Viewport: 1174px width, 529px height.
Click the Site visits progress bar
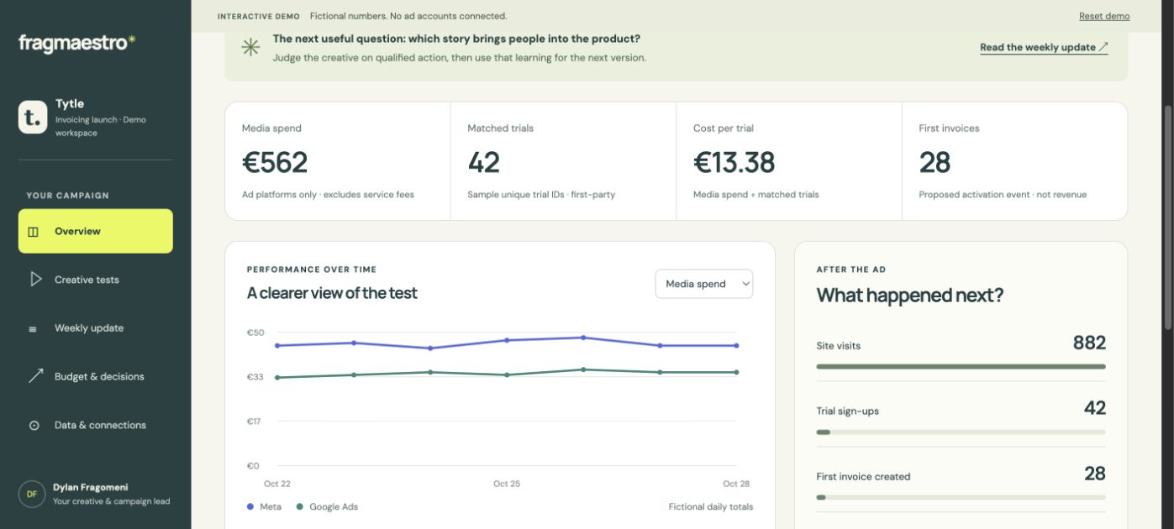961,366
